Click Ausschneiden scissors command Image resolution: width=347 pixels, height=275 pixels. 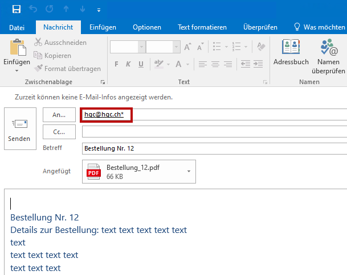click(60, 42)
